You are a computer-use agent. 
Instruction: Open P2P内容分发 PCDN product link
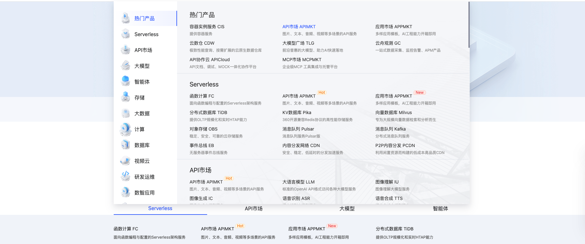point(395,145)
